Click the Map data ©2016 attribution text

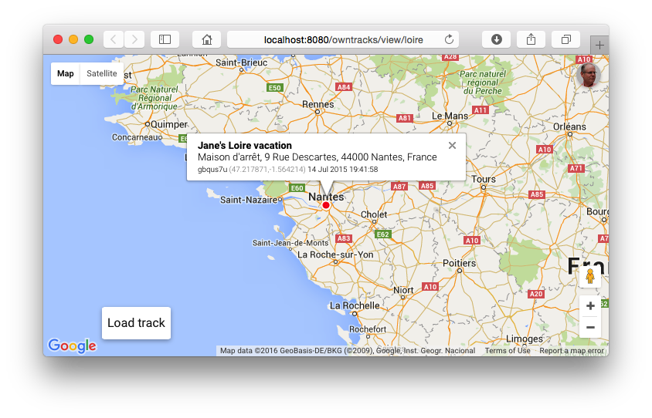[347, 351]
